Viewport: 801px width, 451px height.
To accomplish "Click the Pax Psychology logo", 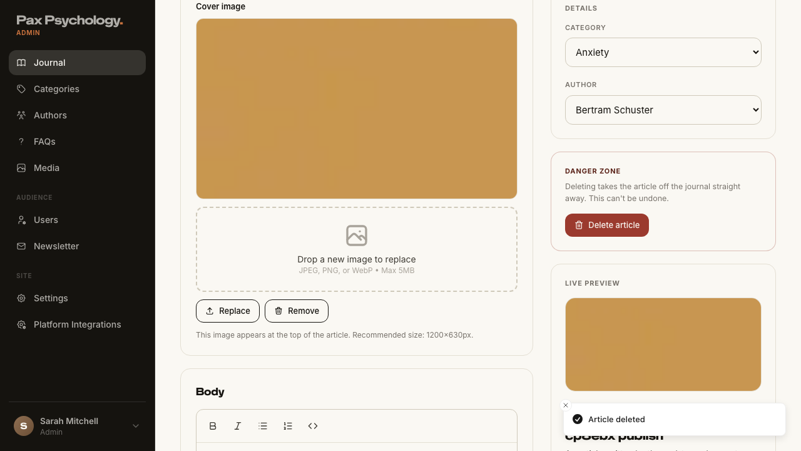I will (x=69, y=21).
